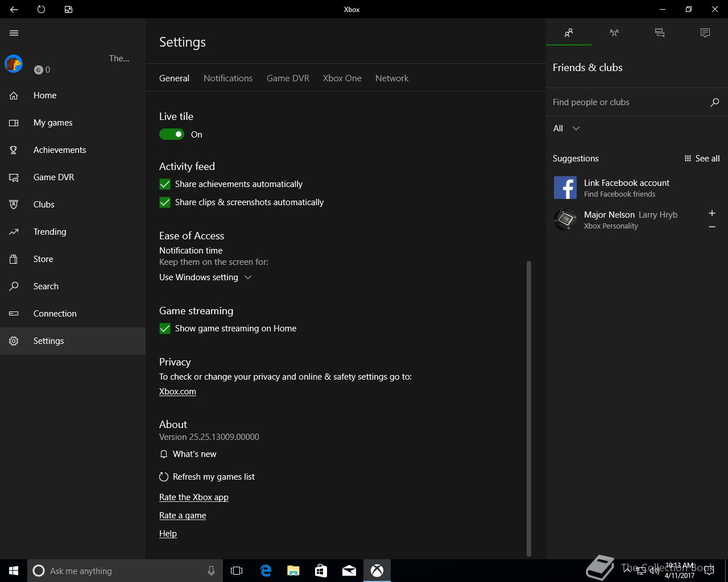Viewport: 728px width, 582px height.
Task: Open File Explorer from taskbar
Action: click(293, 571)
